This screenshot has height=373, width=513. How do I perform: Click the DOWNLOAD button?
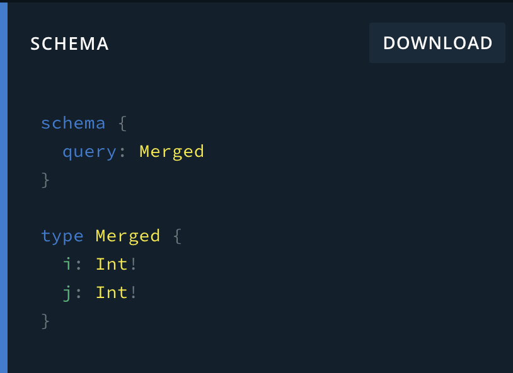(x=437, y=43)
